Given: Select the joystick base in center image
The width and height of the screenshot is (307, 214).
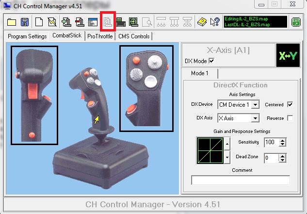Looking at the screenshot, I should pos(100,163).
